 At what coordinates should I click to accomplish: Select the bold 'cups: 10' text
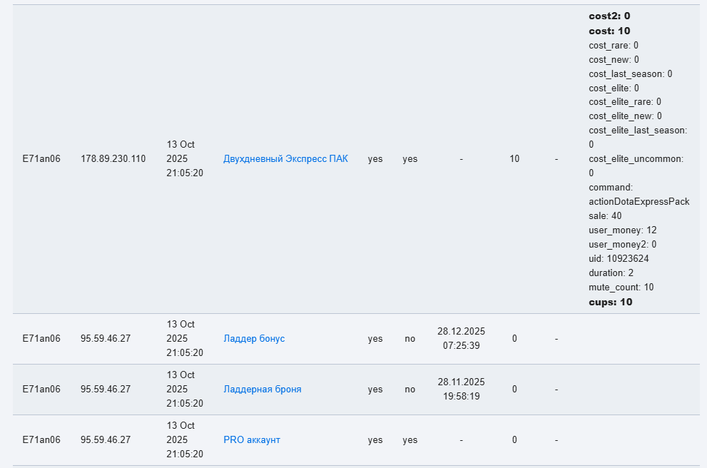610,302
